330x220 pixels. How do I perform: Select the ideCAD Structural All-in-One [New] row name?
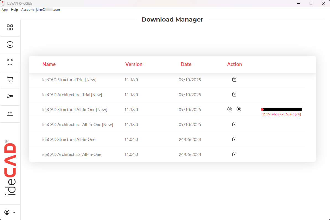pos(75,110)
